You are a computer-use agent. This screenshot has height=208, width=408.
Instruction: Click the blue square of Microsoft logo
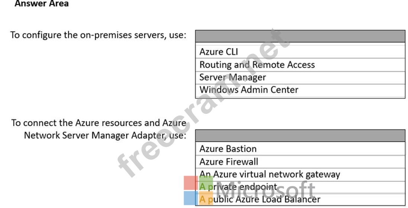tap(190, 198)
